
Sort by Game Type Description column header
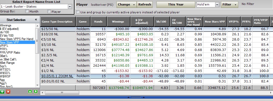coord(58,22)
